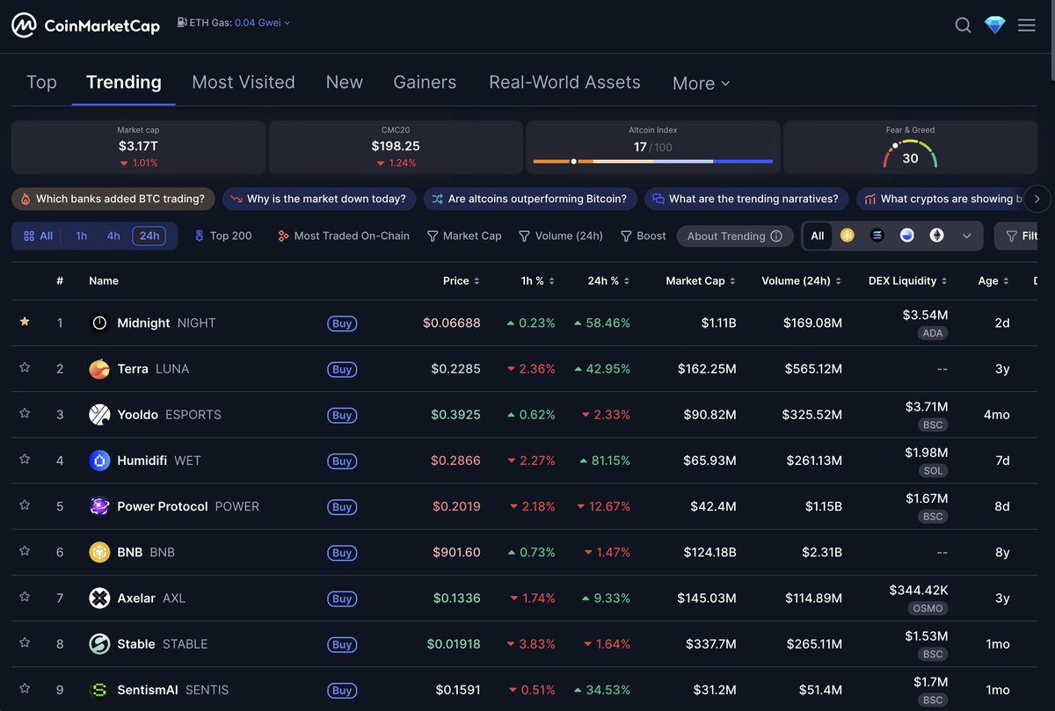Click Buy button for Terra LUNA
Viewport: 1055px width, 711px height.
[342, 369]
